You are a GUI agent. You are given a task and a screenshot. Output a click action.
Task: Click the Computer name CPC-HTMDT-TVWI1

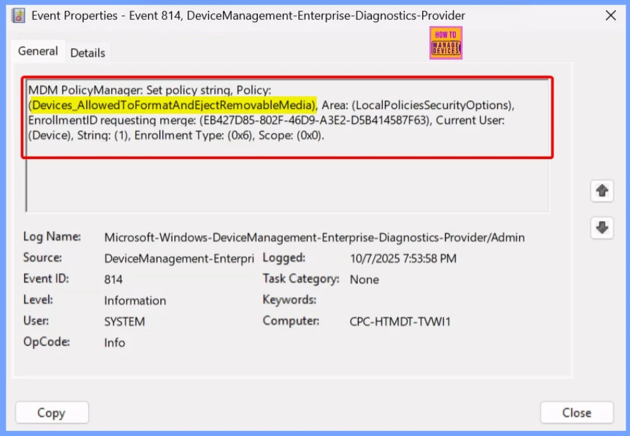click(399, 321)
